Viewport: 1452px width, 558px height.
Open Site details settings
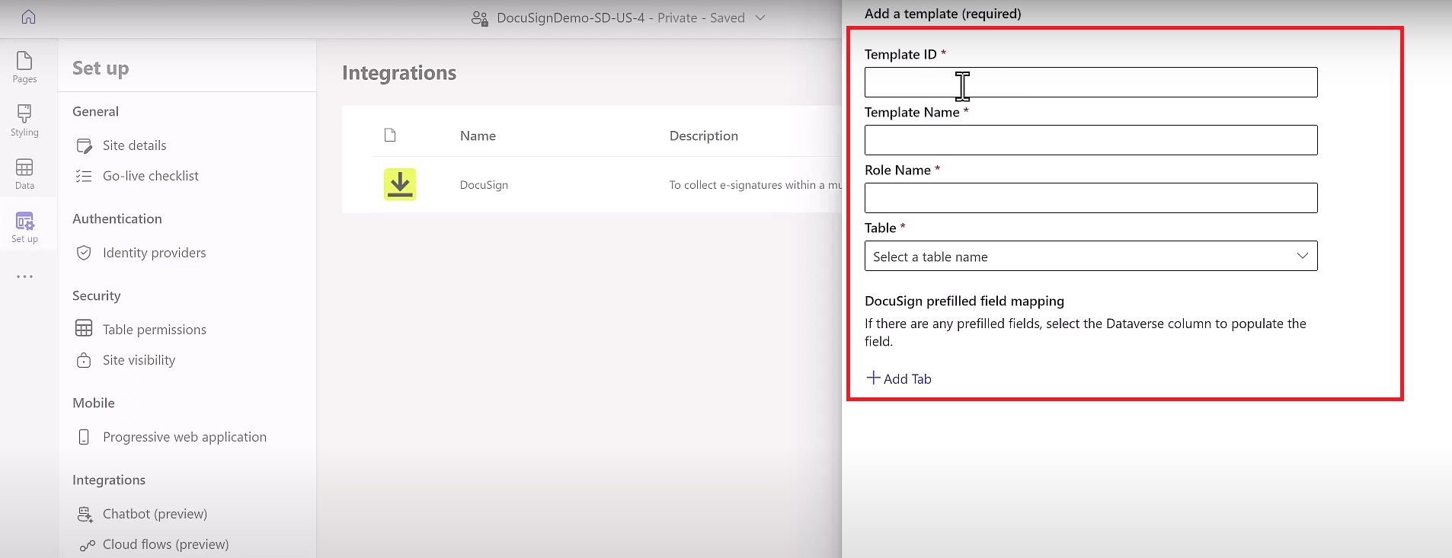tap(134, 145)
